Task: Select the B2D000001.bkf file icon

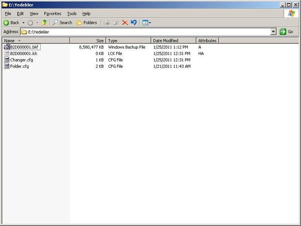Action: [7, 47]
